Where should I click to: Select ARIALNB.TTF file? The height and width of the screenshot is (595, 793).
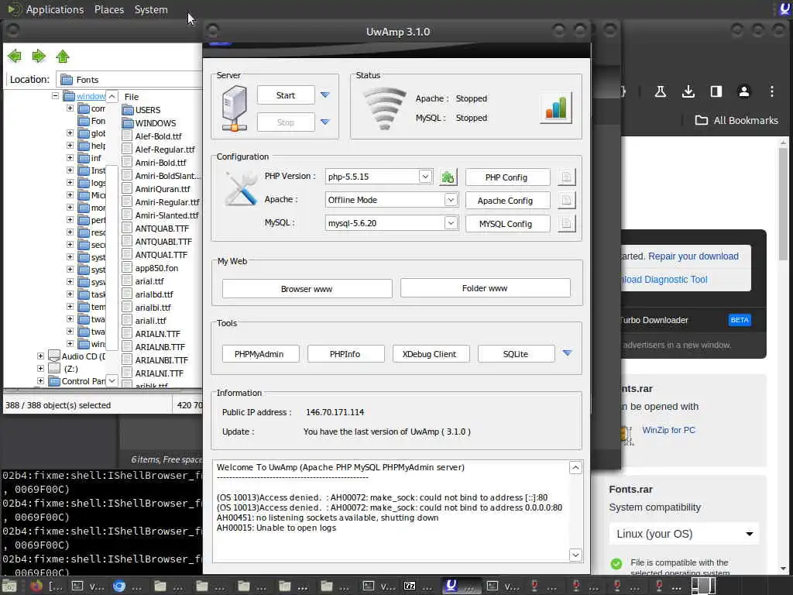tap(154, 346)
